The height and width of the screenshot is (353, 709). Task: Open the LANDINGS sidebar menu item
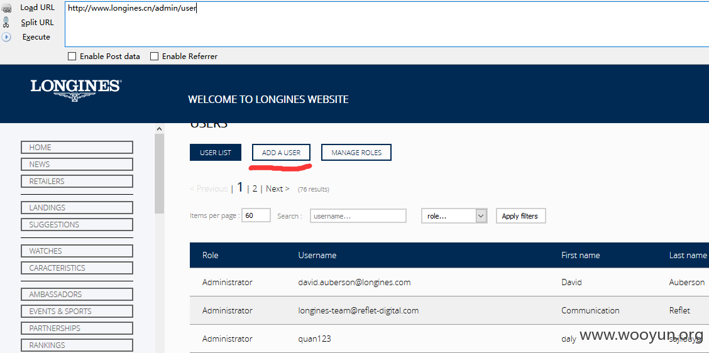77,207
